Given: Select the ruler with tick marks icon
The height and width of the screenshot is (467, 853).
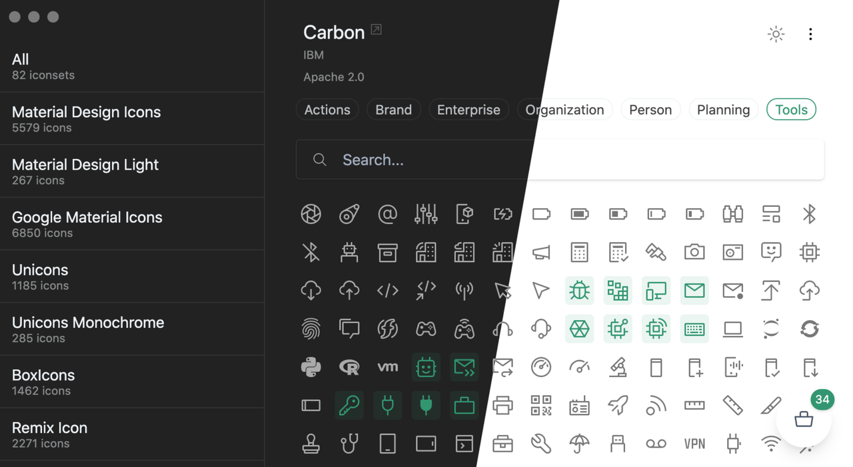Looking at the screenshot, I should click(x=694, y=405).
